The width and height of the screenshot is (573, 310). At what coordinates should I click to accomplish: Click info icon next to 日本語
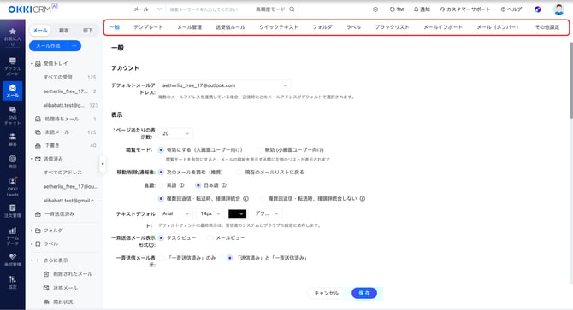coord(224,185)
